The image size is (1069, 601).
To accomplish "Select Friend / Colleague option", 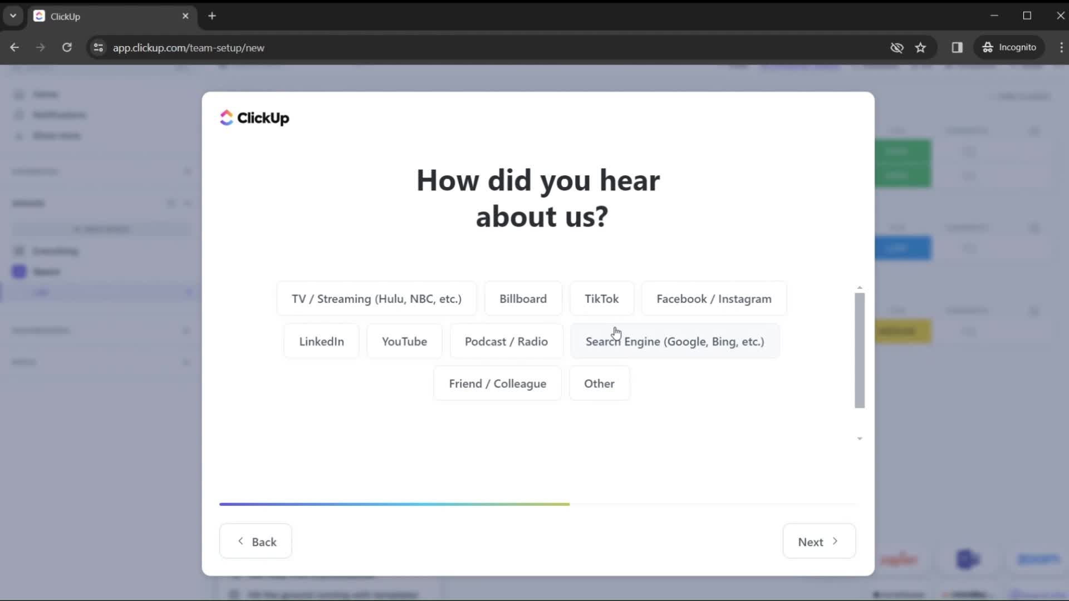I will coord(497,383).
